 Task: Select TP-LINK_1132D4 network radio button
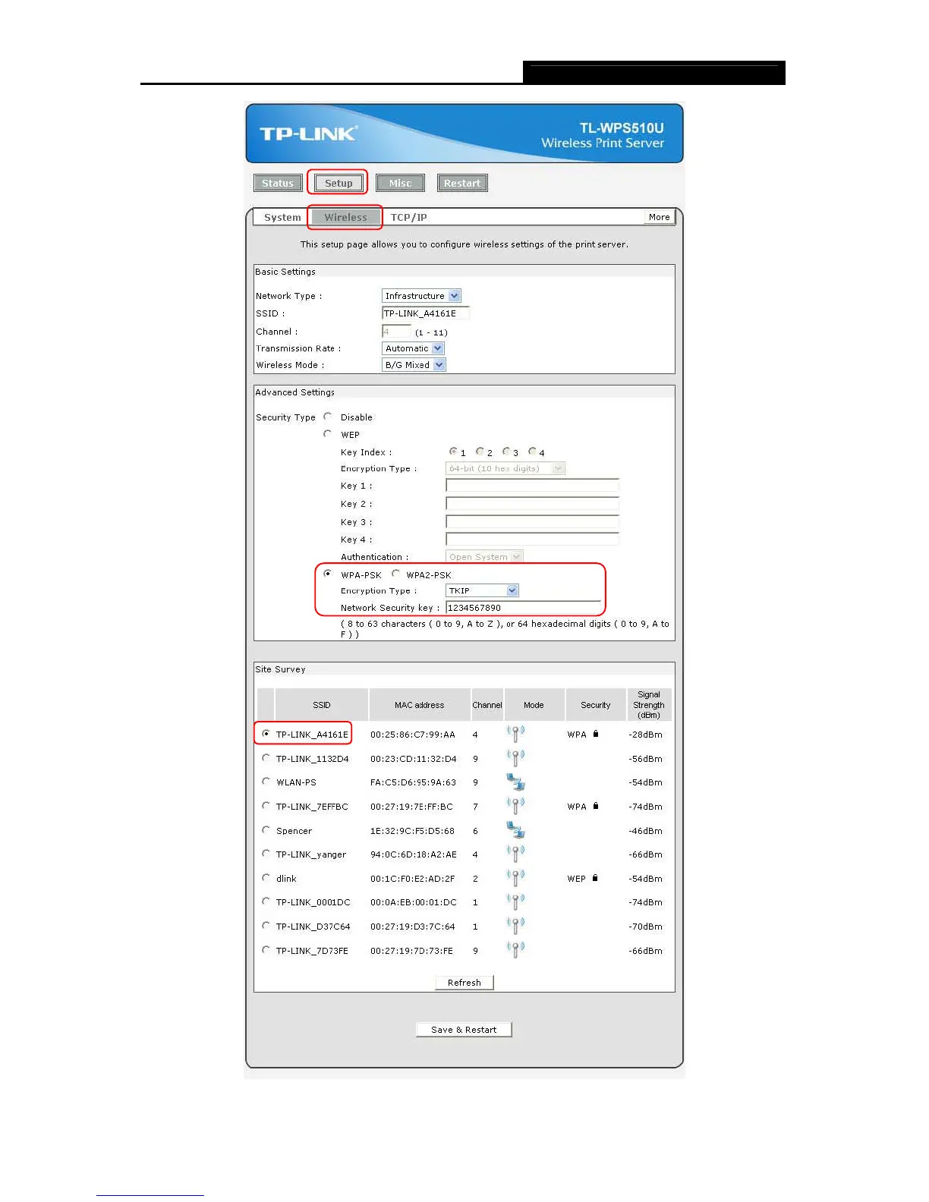(x=266, y=758)
